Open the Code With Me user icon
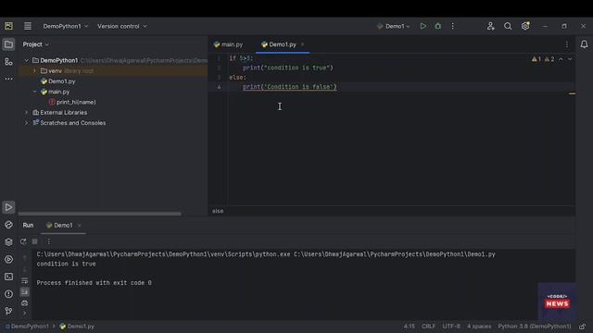Image resolution: width=593 pixels, height=333 pixels. tap(490, 26)
